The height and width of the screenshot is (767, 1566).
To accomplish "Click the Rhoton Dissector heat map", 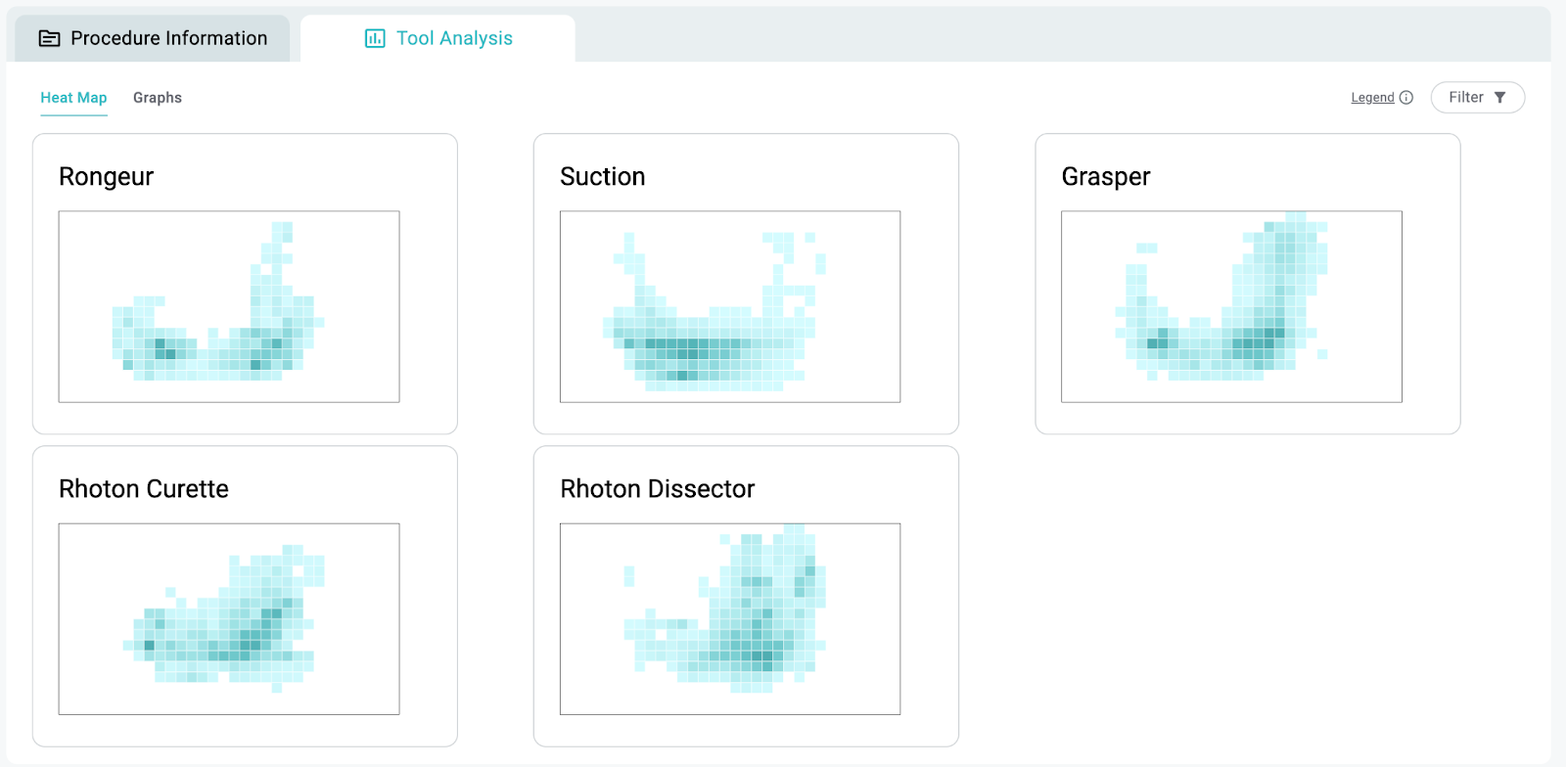I will [729, 618].
